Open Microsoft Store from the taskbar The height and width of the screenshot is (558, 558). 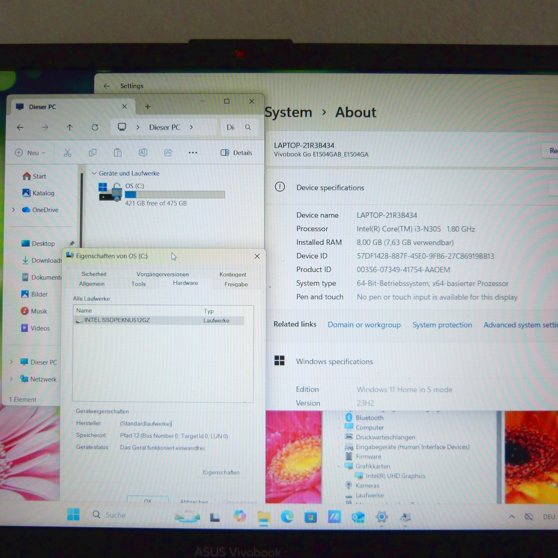tap(310, 517)
